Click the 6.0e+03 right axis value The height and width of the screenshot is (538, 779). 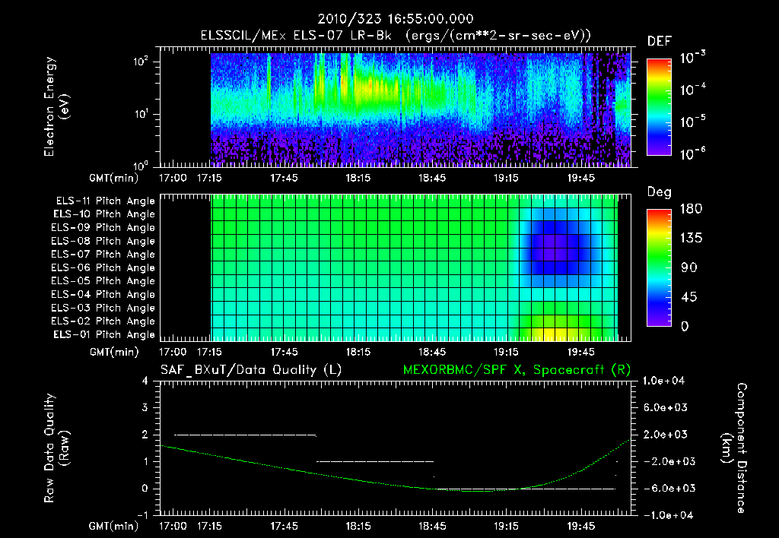[x=665, y=408]
